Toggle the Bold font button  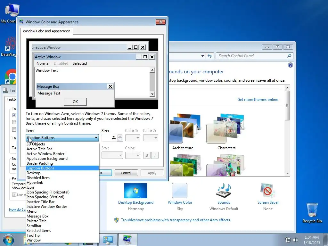tap(147, 155)
